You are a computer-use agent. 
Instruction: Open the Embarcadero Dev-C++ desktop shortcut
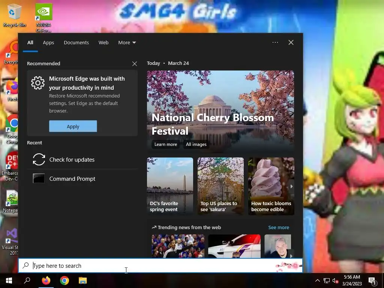10,166
